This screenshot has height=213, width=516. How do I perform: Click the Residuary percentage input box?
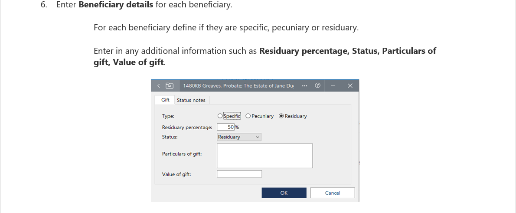225,127
